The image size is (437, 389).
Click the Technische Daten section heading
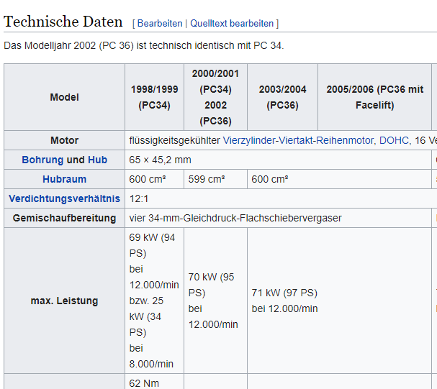[x=65, y=22]
